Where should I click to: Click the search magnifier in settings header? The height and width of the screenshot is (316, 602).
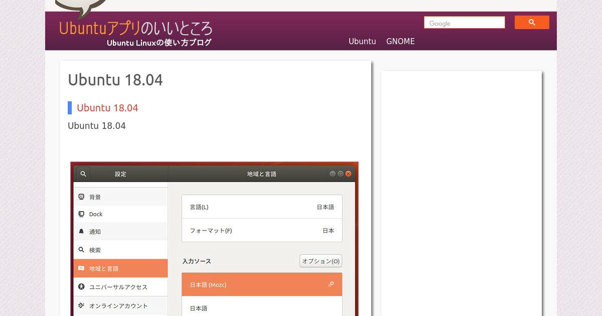coord(83,174)
